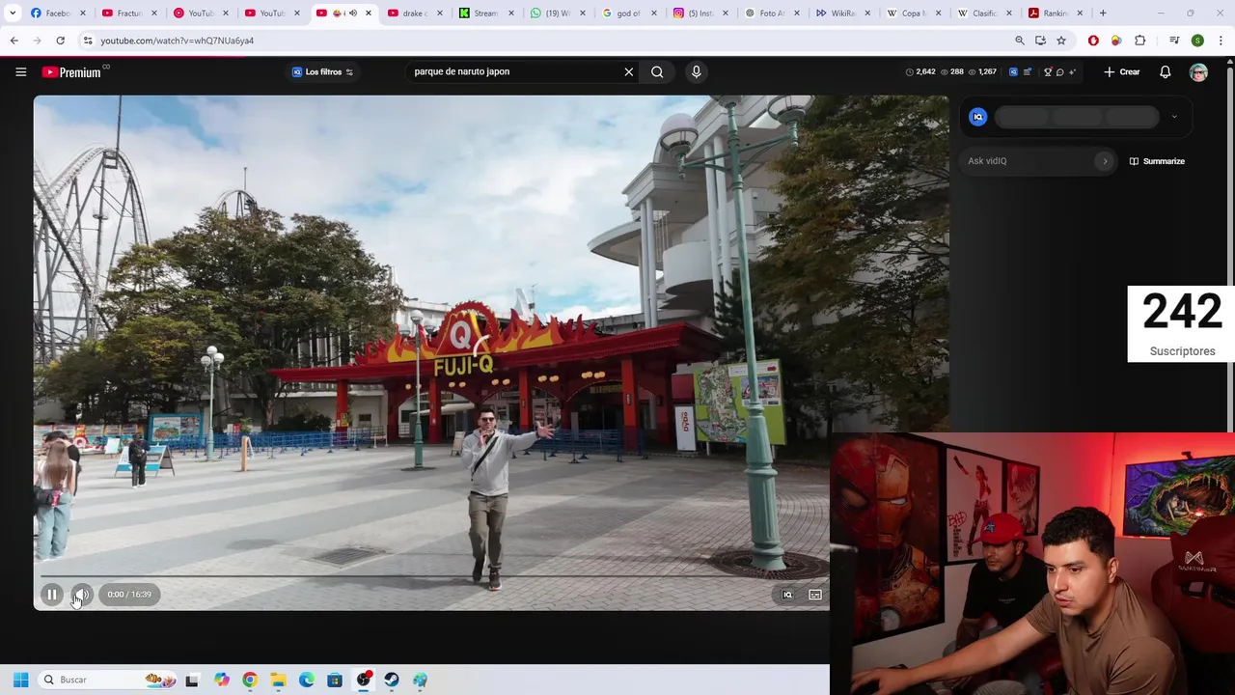Click the 1,267 views stat
Screen dimensions: 1235x695
(x=982, y=71)
